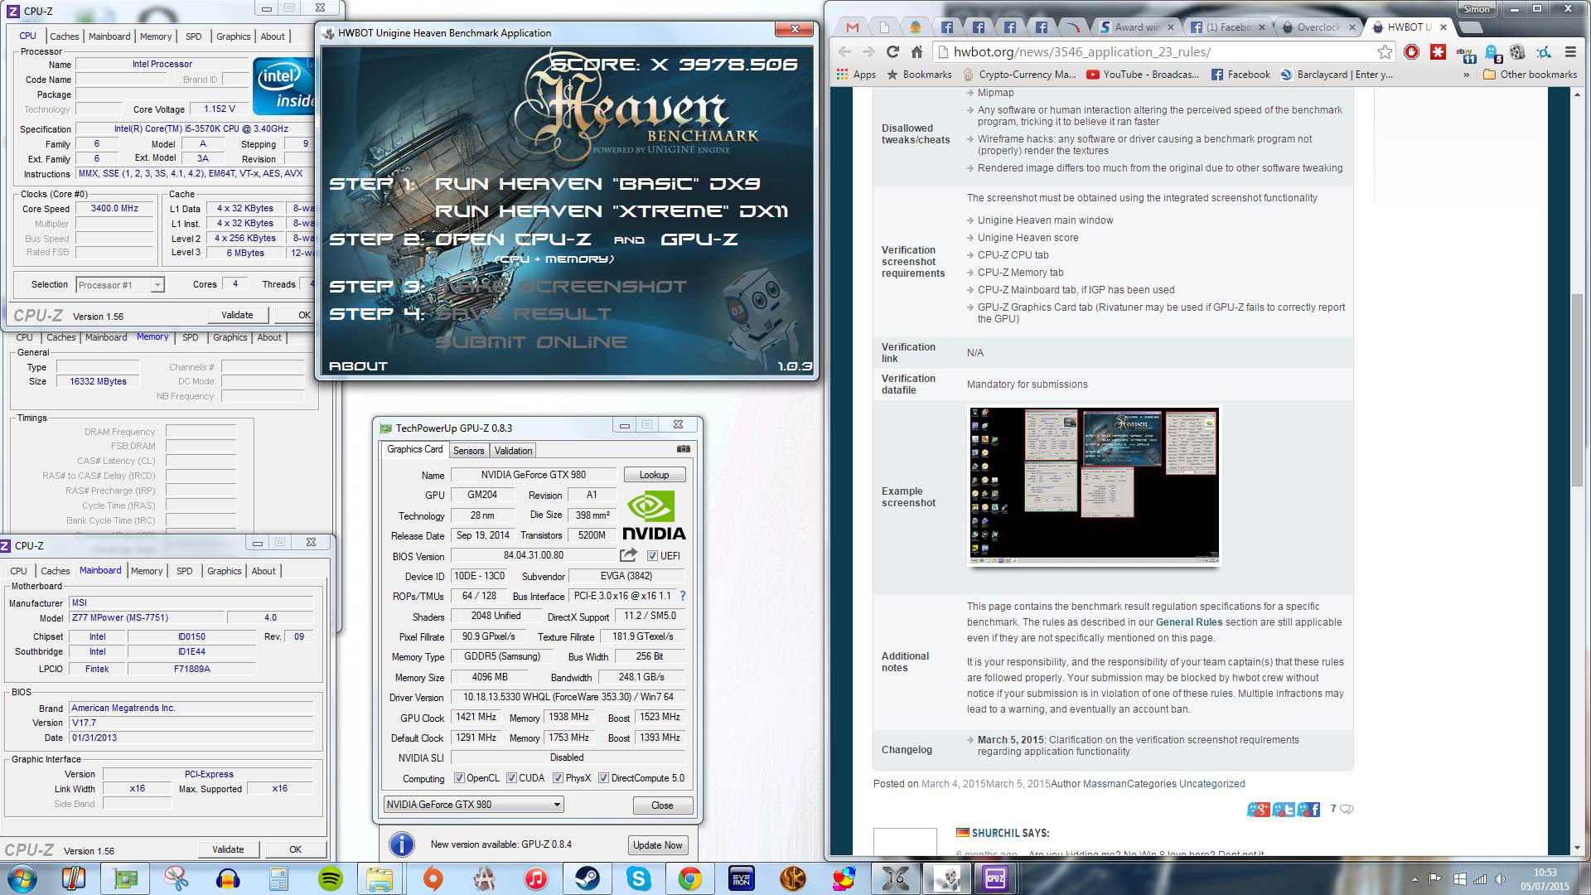Open the Gmail pinned tab in Chrome
Viewport: 1591px width, 895px height.
click(853, 27)
